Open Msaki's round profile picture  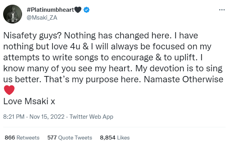13,14
